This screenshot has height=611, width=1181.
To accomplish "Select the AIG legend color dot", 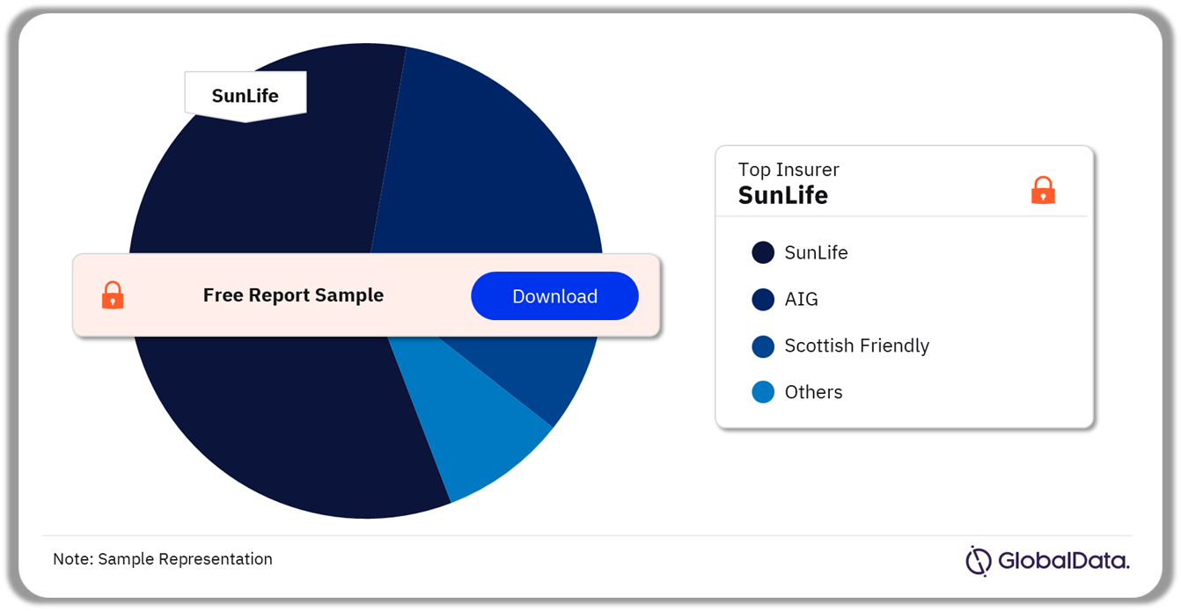I will [x=763, y=300].
